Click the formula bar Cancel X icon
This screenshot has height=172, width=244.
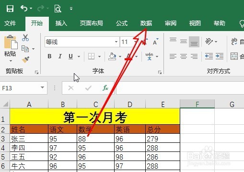point(71,88)
